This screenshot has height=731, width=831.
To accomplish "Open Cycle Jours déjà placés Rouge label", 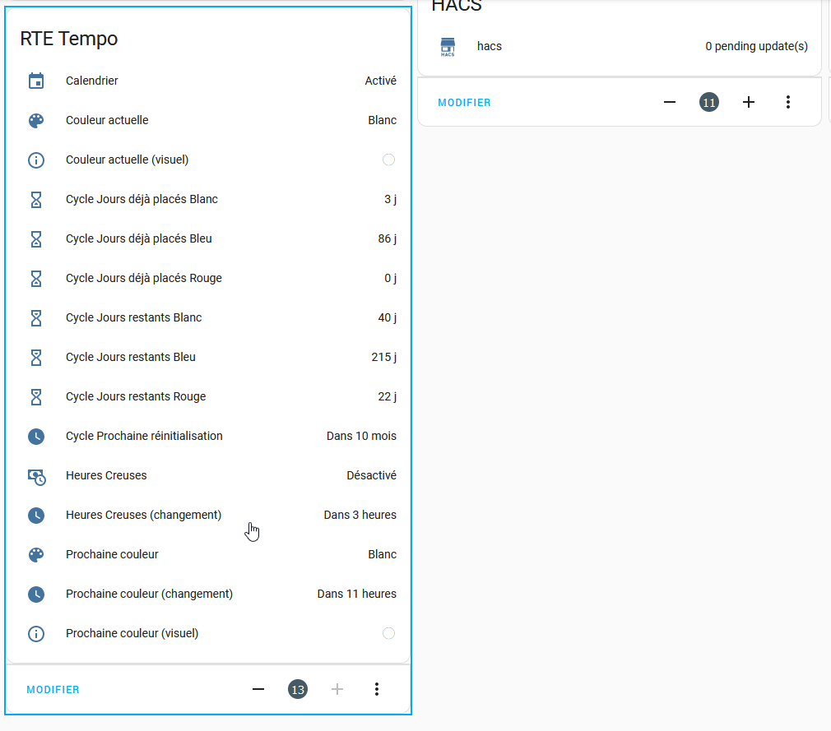I will pos(144,278).
